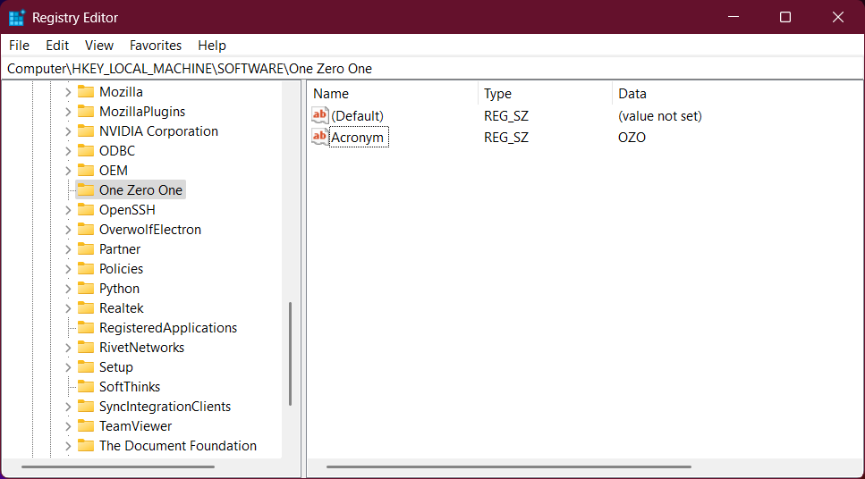Screen dimensions: 865x479
Task: Expand the OEM key
Action: (x=68, y=171)
